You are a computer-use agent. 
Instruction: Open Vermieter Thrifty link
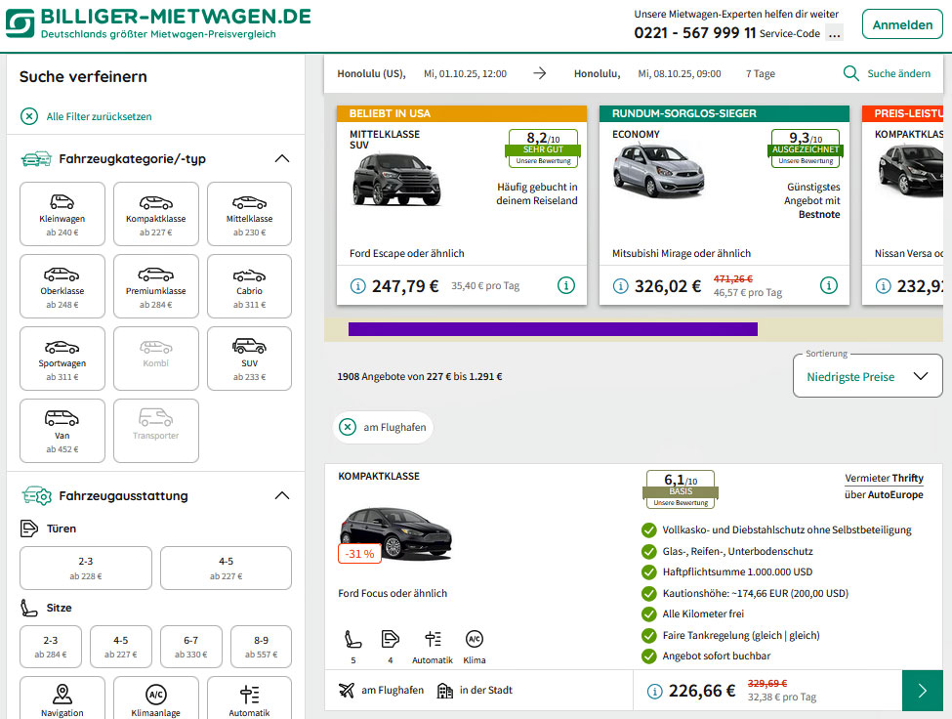pos(884,478)
